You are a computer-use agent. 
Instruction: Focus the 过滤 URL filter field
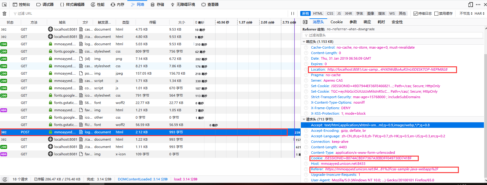[150, 13]
